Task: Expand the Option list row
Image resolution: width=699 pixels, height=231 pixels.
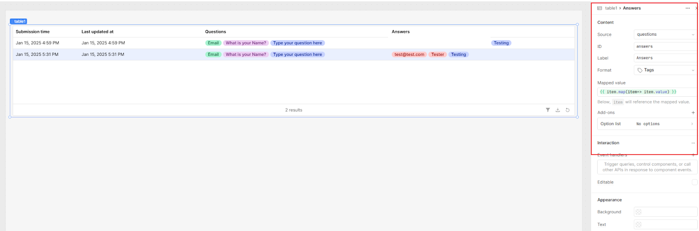Action: pyautogui.click(x=647, y=124)
